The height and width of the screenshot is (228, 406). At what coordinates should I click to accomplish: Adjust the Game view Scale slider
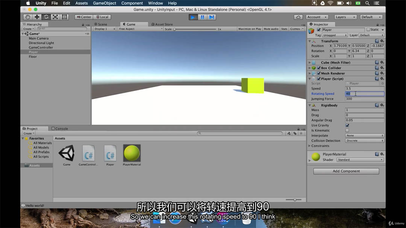click(175, 29)
